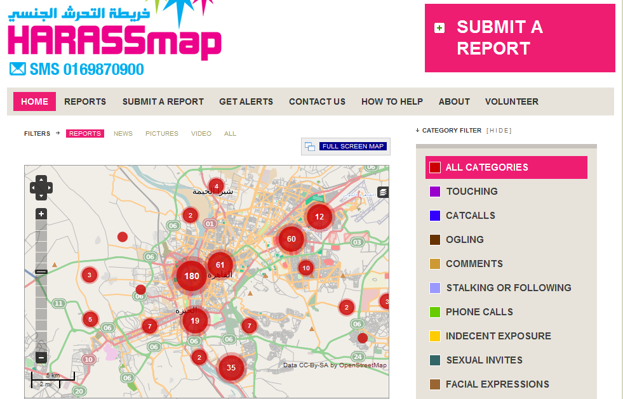The width and height of the screenshot is (623, 399).
Task: Zoom in with the map plus button
Action: coord(41,214)
